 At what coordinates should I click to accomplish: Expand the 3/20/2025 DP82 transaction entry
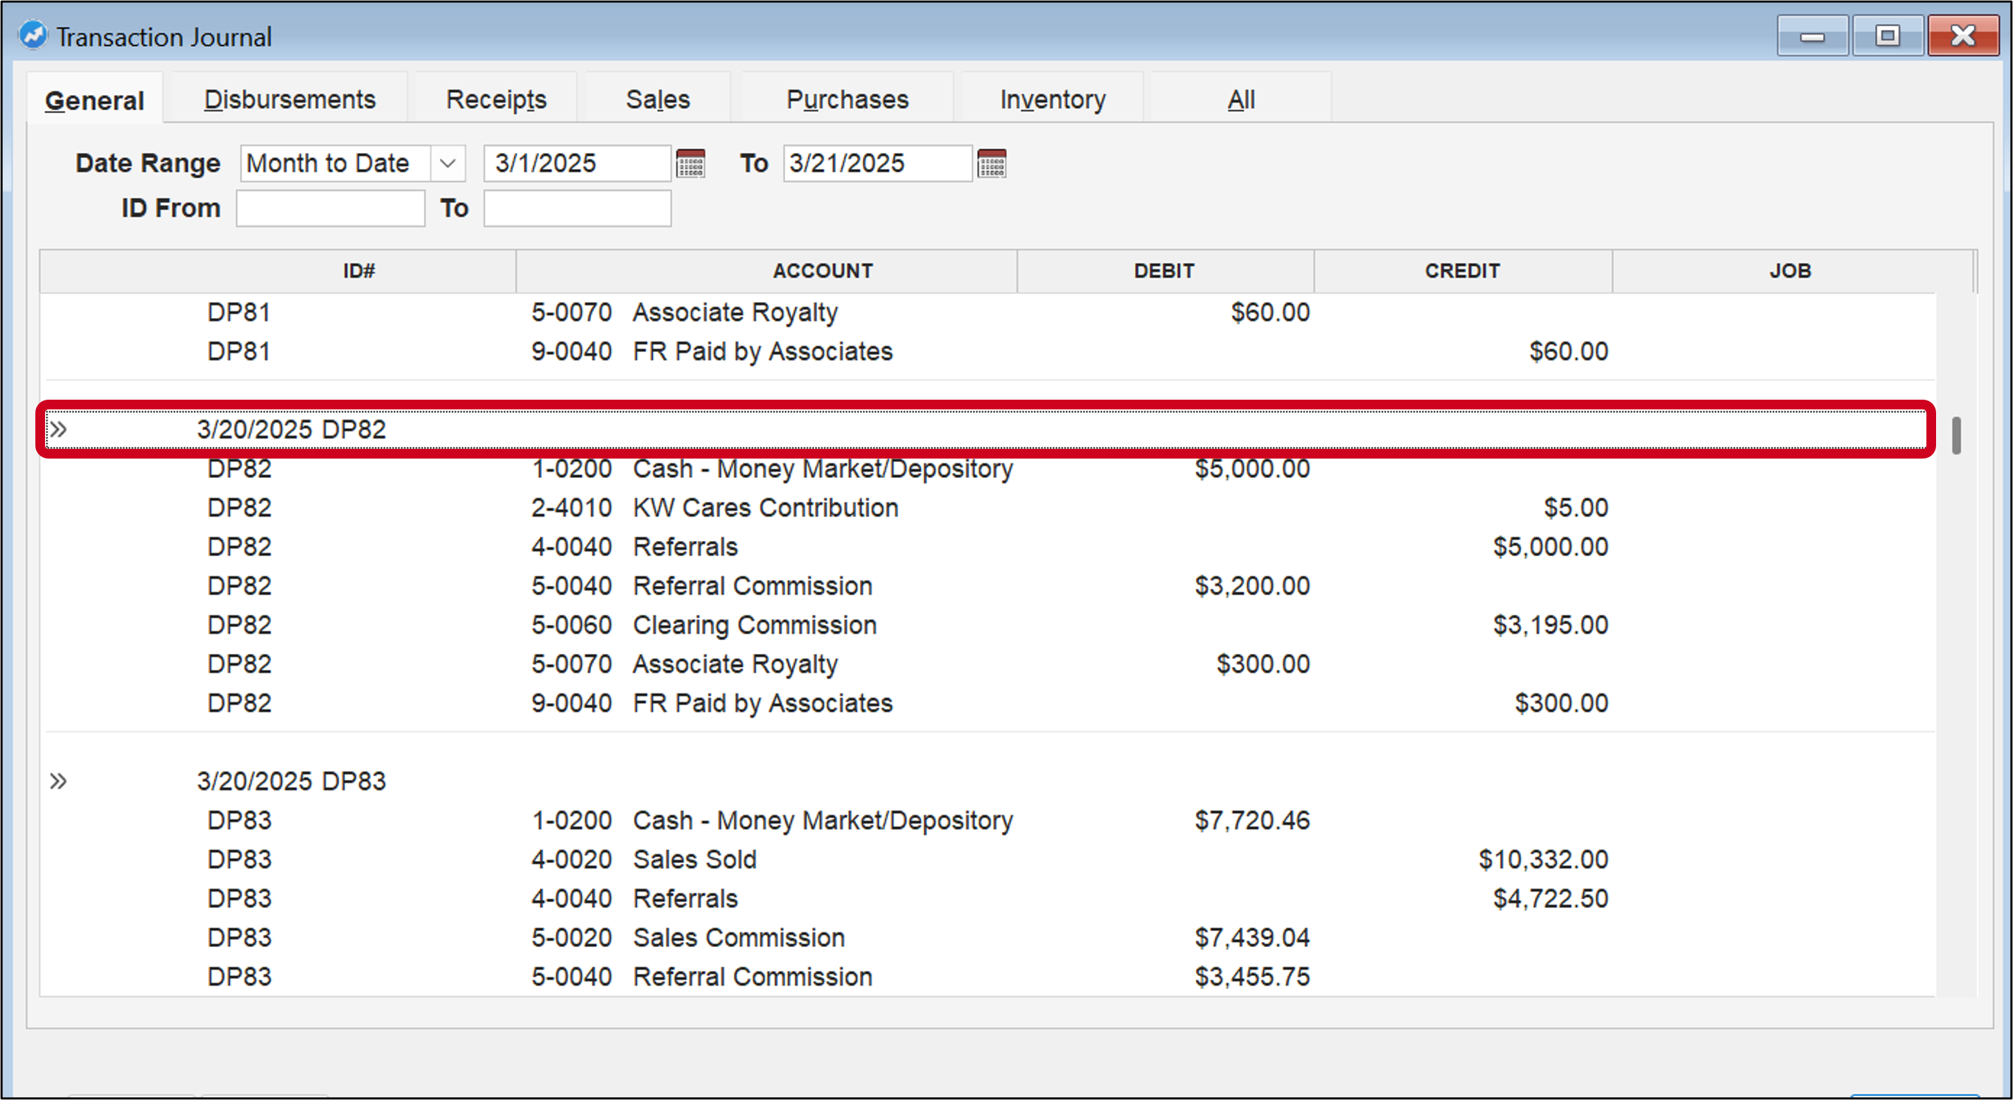tap(59, 429)
